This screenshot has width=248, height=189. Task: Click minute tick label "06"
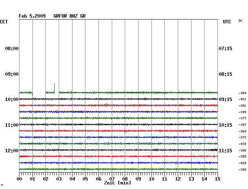(x=98, y=179)
